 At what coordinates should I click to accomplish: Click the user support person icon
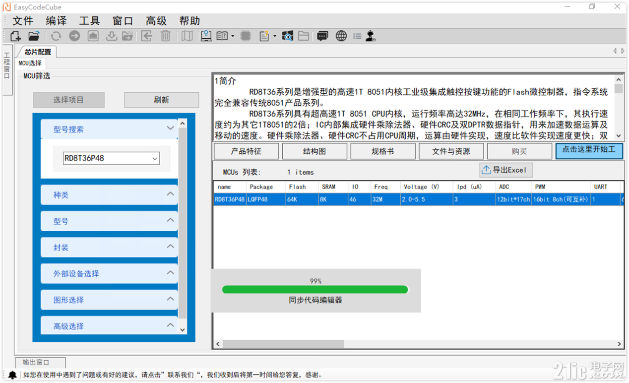(x=371, y=36)
